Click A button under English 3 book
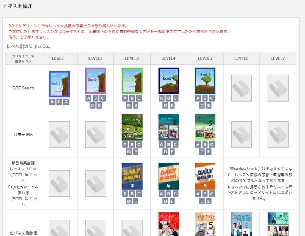Image resolution: width=305 pixels, height=236 pixels. 125,144
